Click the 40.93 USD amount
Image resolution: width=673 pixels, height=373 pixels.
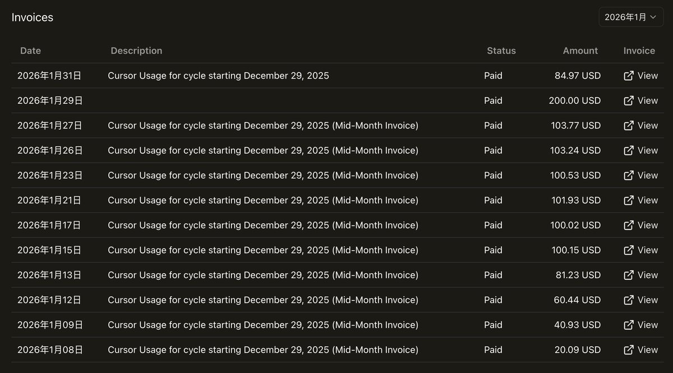[x=578, y=325]
